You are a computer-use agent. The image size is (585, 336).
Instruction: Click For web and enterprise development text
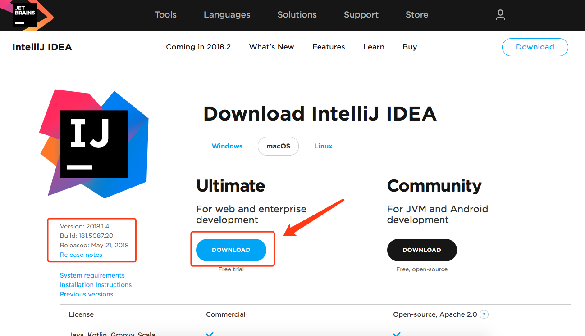[x=251, y=214]
